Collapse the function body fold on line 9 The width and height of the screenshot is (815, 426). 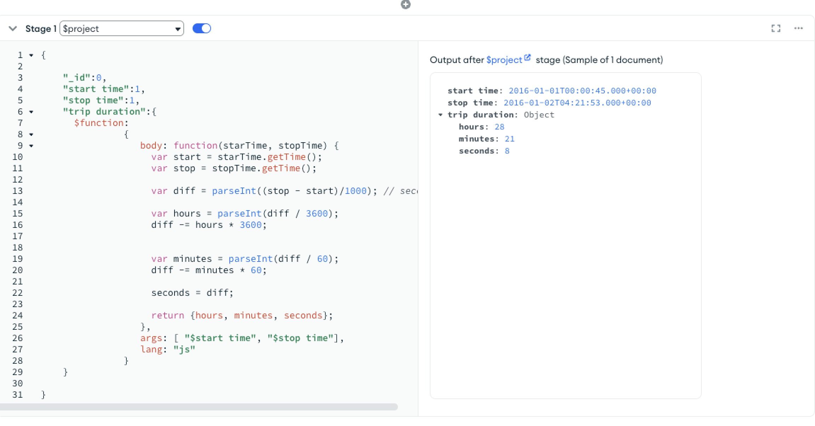(32, 146)
